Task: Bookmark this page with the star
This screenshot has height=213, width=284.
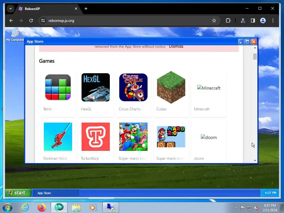Action: tap(214, 21)
